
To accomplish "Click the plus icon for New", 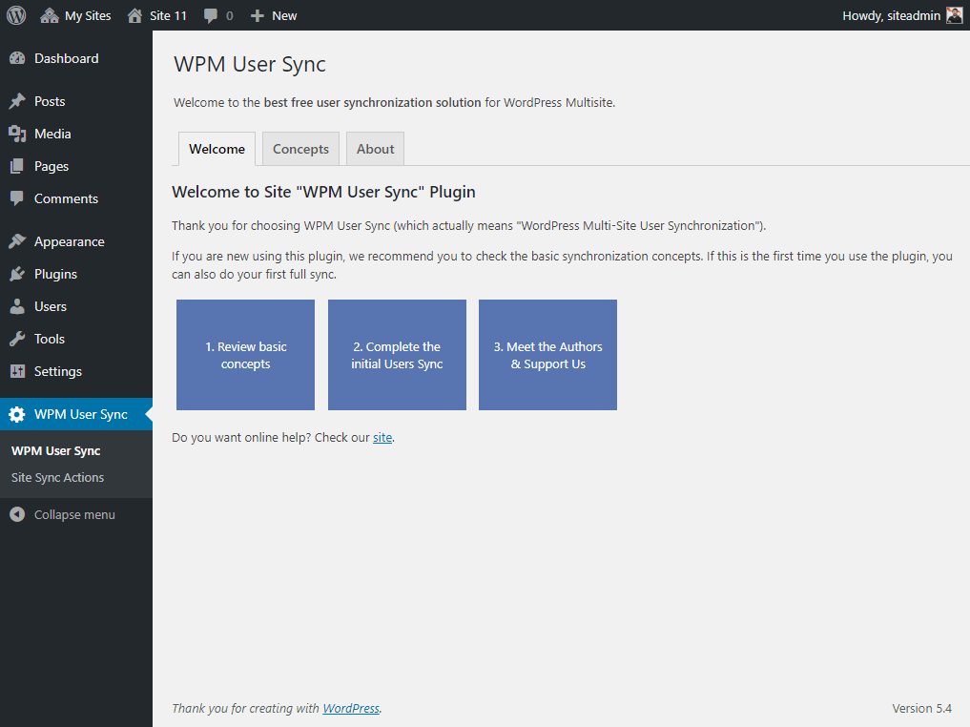I will [258, 16].
